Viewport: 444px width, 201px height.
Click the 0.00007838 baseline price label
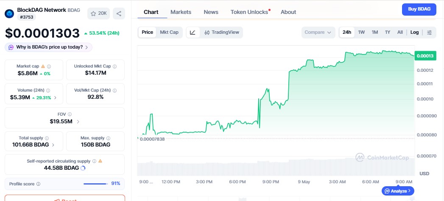click(x=152, y=139)
